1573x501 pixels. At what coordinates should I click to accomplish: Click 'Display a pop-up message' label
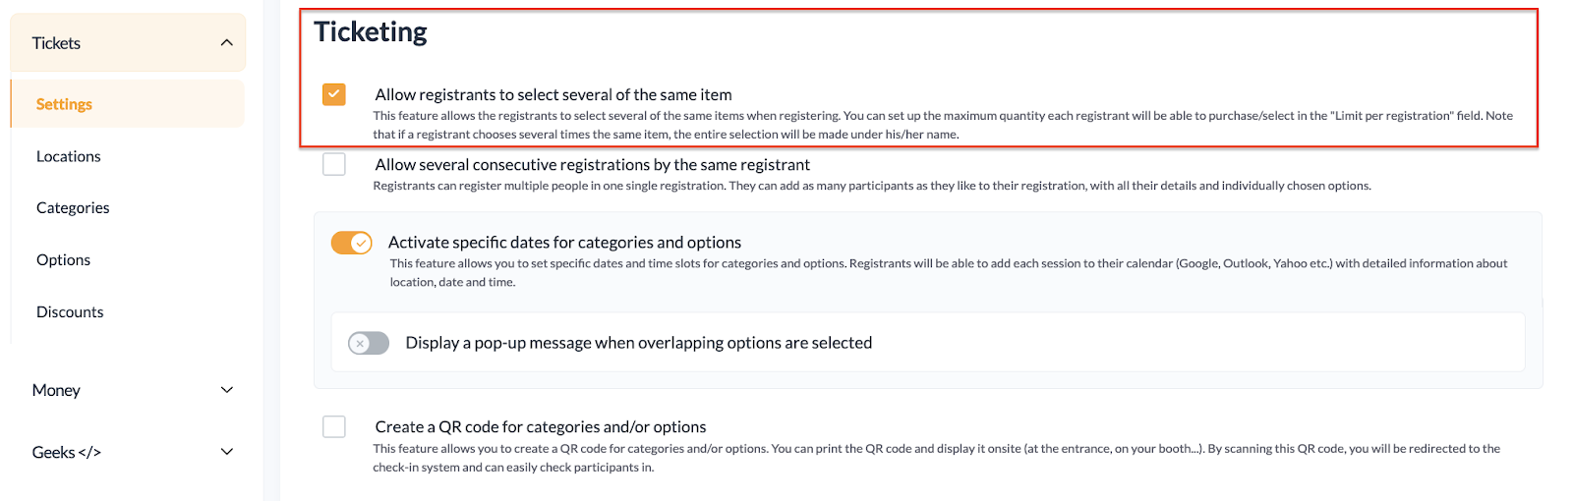coord(639,343)
